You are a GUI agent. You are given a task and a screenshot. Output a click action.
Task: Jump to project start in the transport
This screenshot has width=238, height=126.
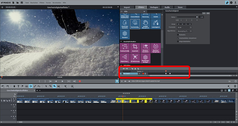click(56, 81)
